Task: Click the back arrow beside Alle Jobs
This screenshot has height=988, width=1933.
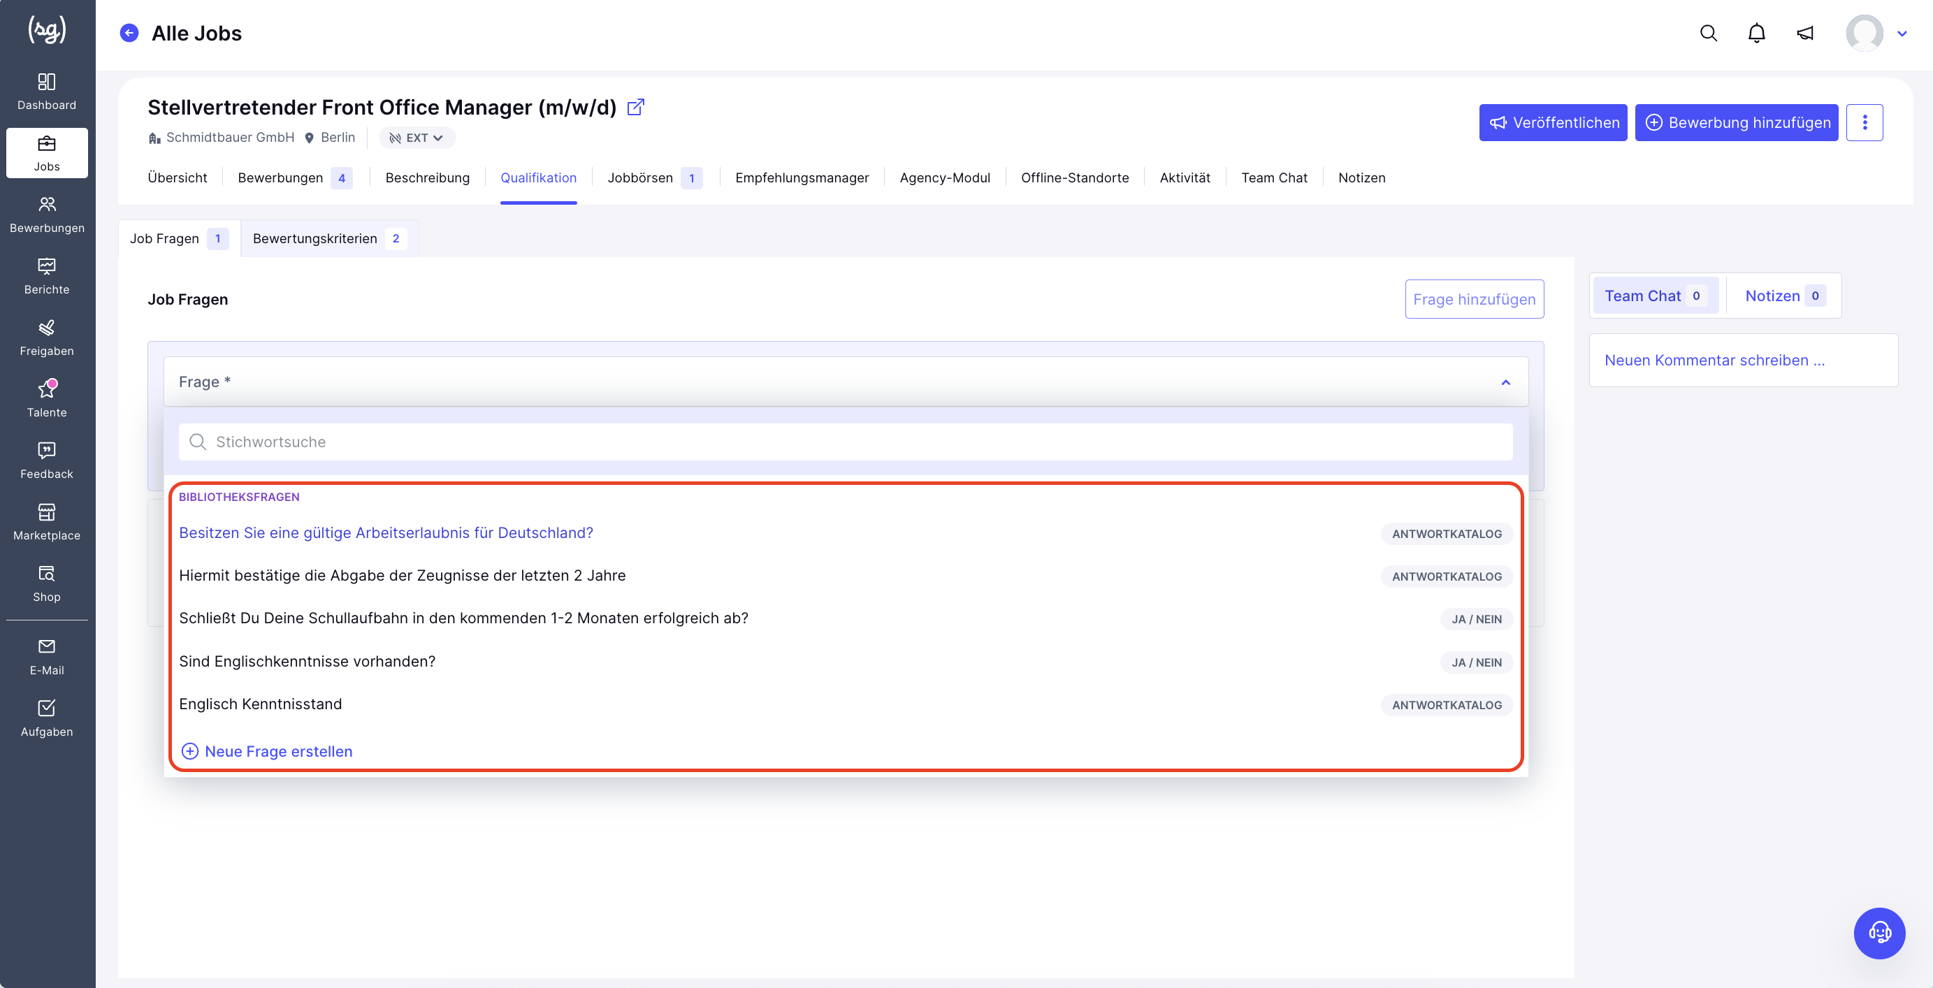Action: pos(129,33)
